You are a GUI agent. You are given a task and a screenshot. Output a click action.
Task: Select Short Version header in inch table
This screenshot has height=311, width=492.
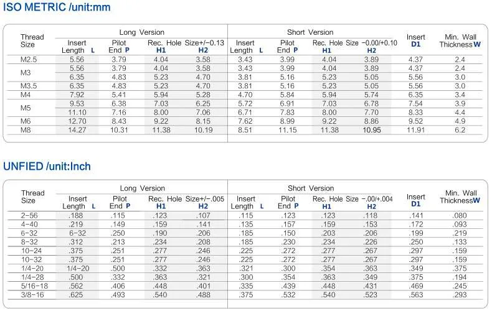[310, 188]
